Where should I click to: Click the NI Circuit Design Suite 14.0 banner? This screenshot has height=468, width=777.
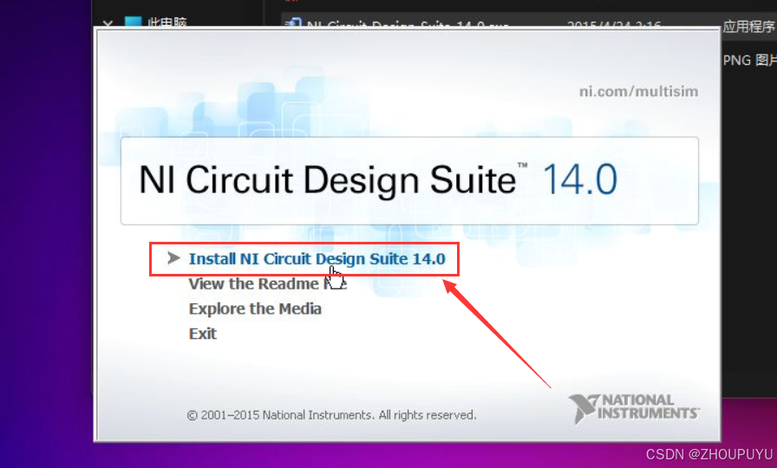tap(409, 181)
